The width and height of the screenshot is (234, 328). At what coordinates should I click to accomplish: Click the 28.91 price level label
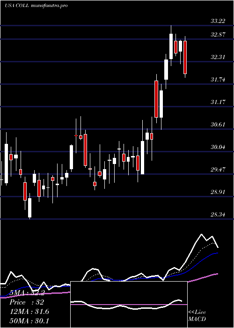[218, 192]
